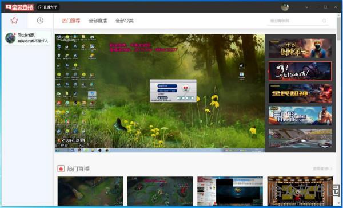This screenshot has width=343, height=208.
Task: Open the second 热门直播 stream thumbnail
Action: (x=160, y=191)
